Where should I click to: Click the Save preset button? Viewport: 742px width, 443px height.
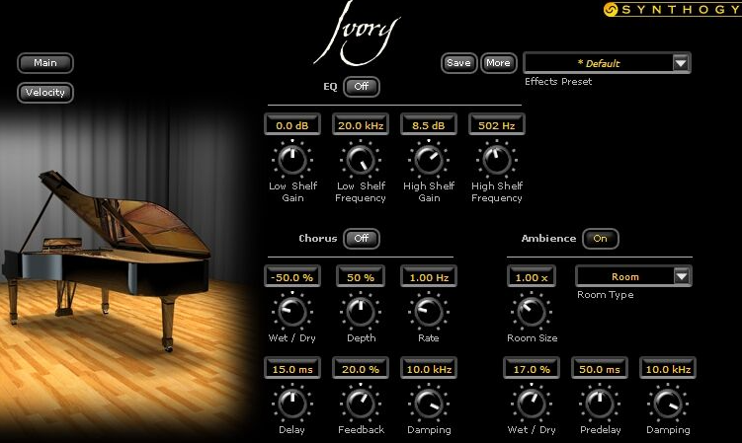tap(458, 63)
